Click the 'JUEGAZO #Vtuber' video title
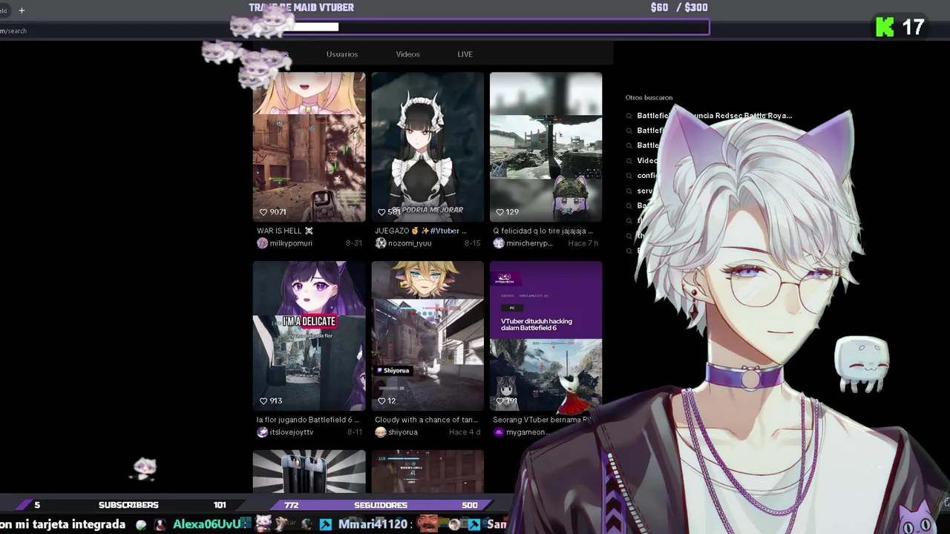This screenshot has width=950, height=534. (x=421, y=231)
